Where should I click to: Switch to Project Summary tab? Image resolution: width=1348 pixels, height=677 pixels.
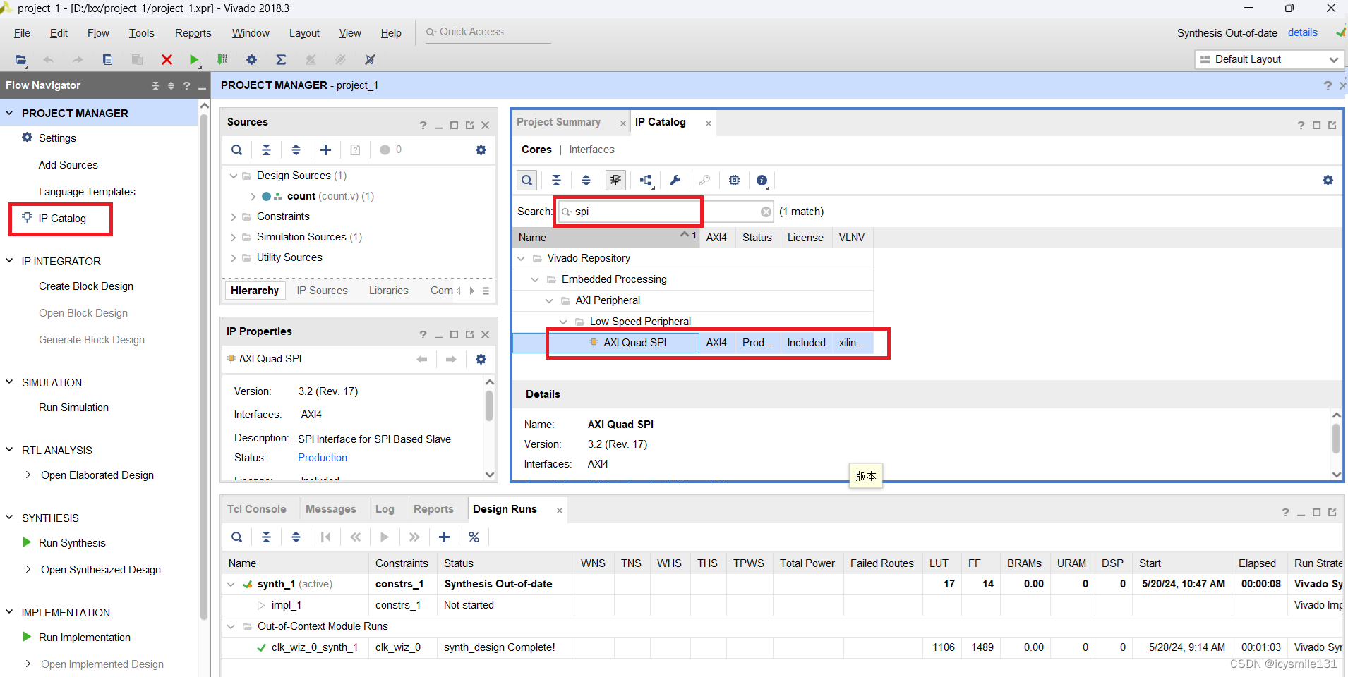[x=558, y=122]
